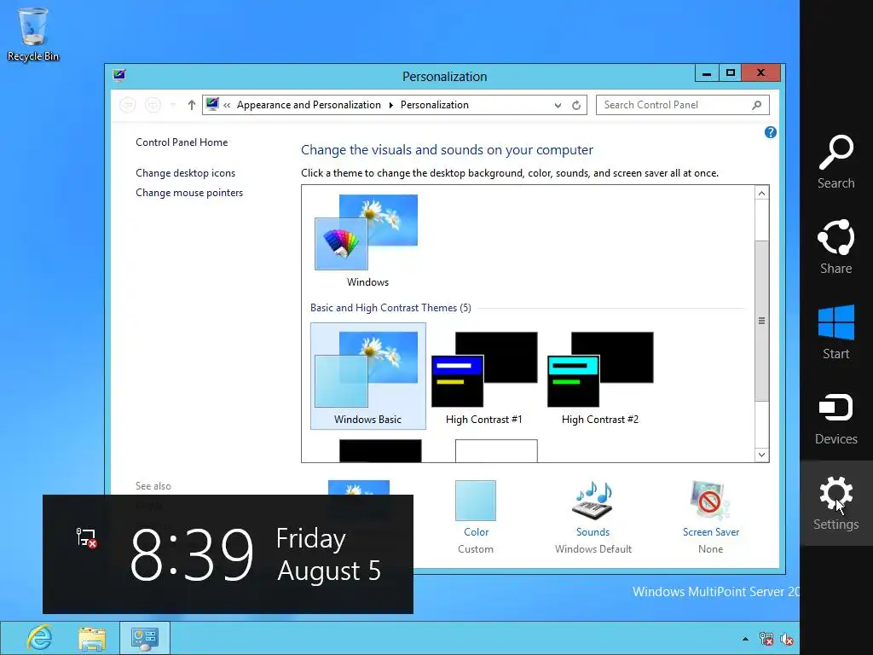Click Appearance and Personalization breadcrumb
The height and width of the screenshot is (655, 873).
[x=309, y=105]
